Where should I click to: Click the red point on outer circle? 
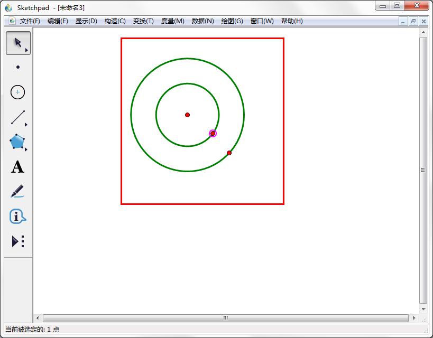[x=229, y=153]
